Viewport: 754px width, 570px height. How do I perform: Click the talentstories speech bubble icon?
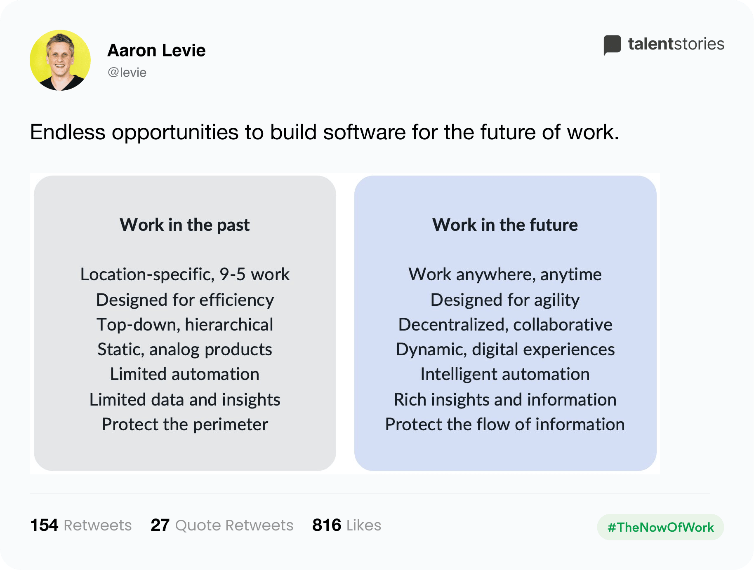point(612,45)
